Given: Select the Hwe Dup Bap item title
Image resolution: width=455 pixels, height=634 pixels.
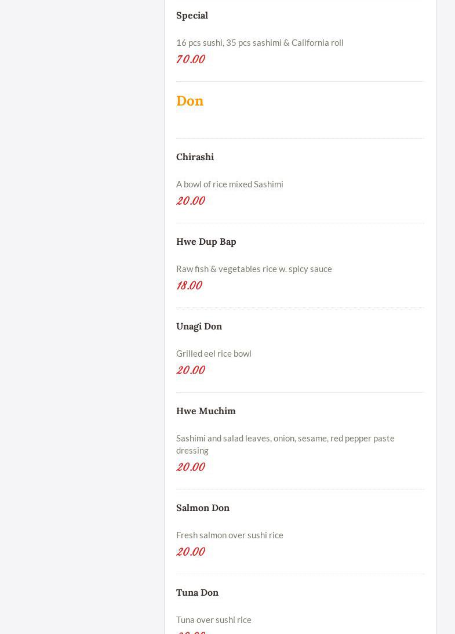Looking at the screenshot, I should (206, 241).
